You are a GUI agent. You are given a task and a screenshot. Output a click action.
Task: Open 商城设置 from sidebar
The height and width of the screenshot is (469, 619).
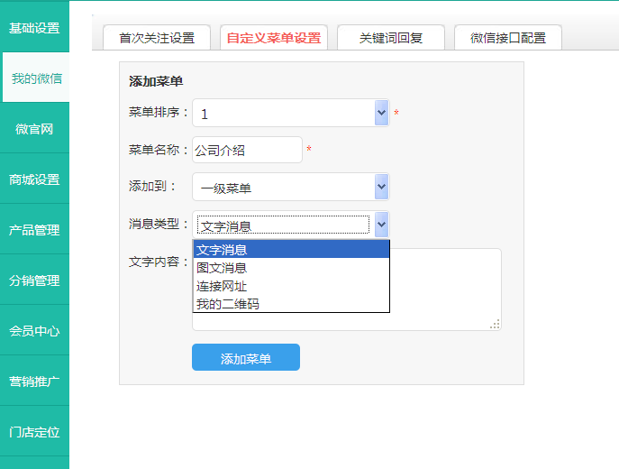[x=34, y=179]
